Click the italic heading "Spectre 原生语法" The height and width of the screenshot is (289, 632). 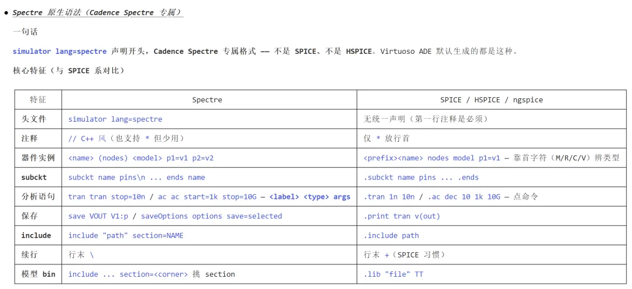[97, 12]
